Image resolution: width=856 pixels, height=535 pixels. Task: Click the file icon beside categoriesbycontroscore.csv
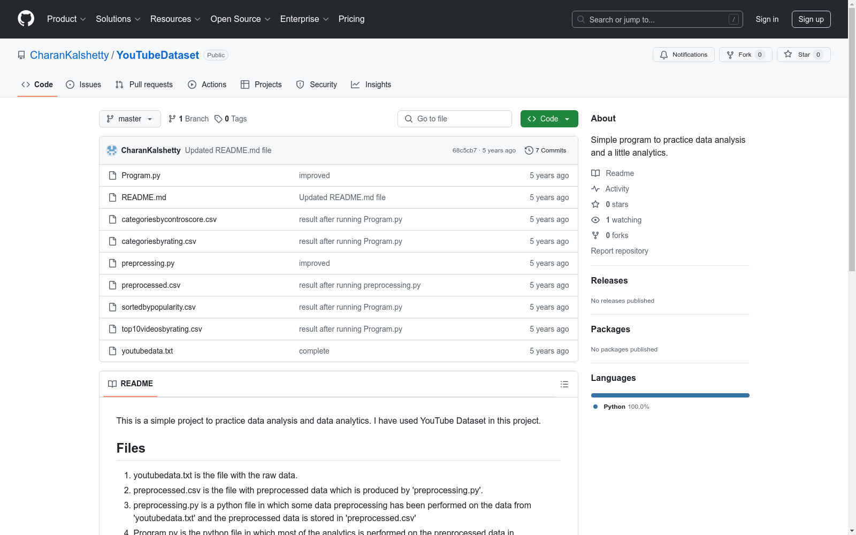pos(112,219)
